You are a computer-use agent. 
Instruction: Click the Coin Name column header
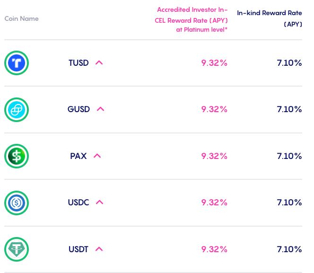[22, 19]
